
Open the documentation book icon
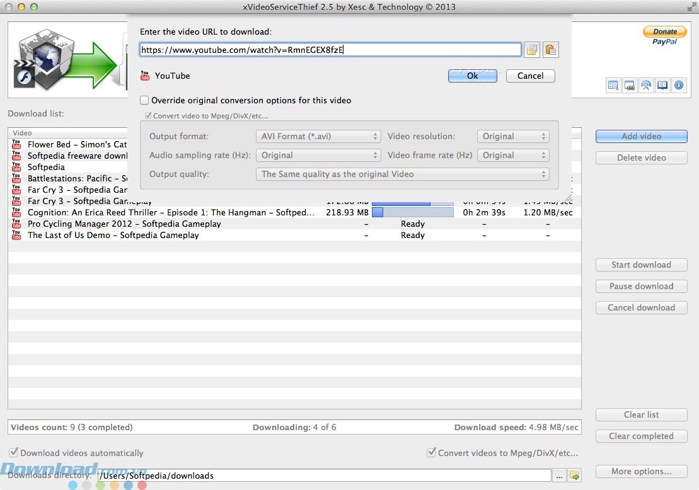tap(662, 85)
